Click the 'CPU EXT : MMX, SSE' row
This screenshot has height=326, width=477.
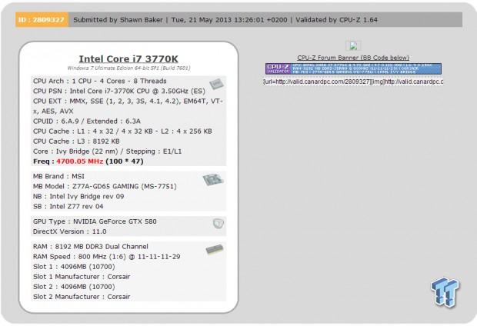(128, 106)
